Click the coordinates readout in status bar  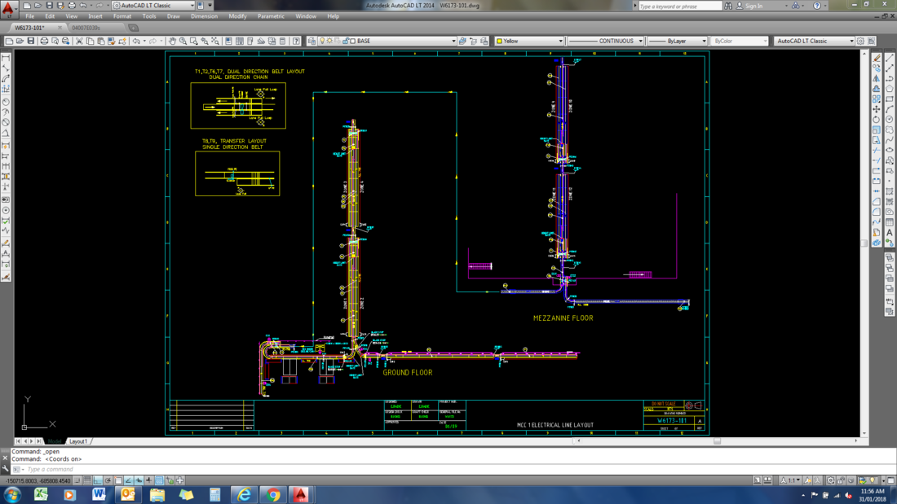tap(38, 480)
